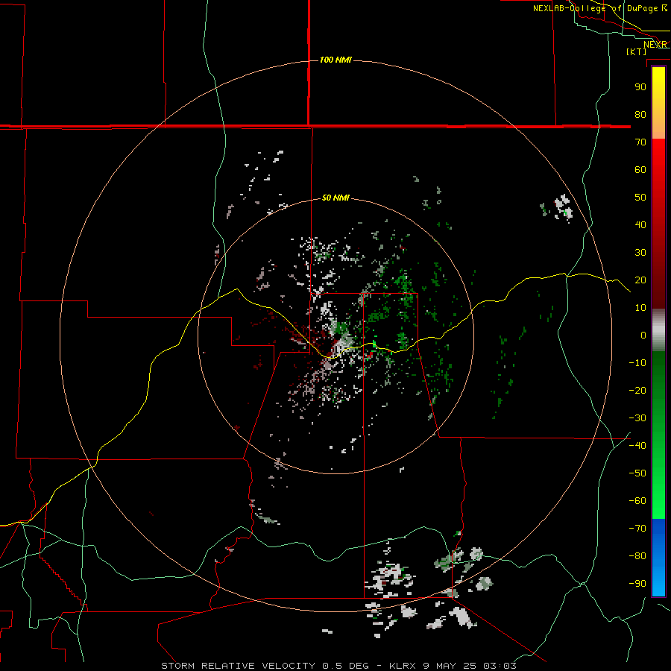The width and height of the screenshot is (671, 671).
Task: Click the positive 30 scale label
Action: pos(640,253)
